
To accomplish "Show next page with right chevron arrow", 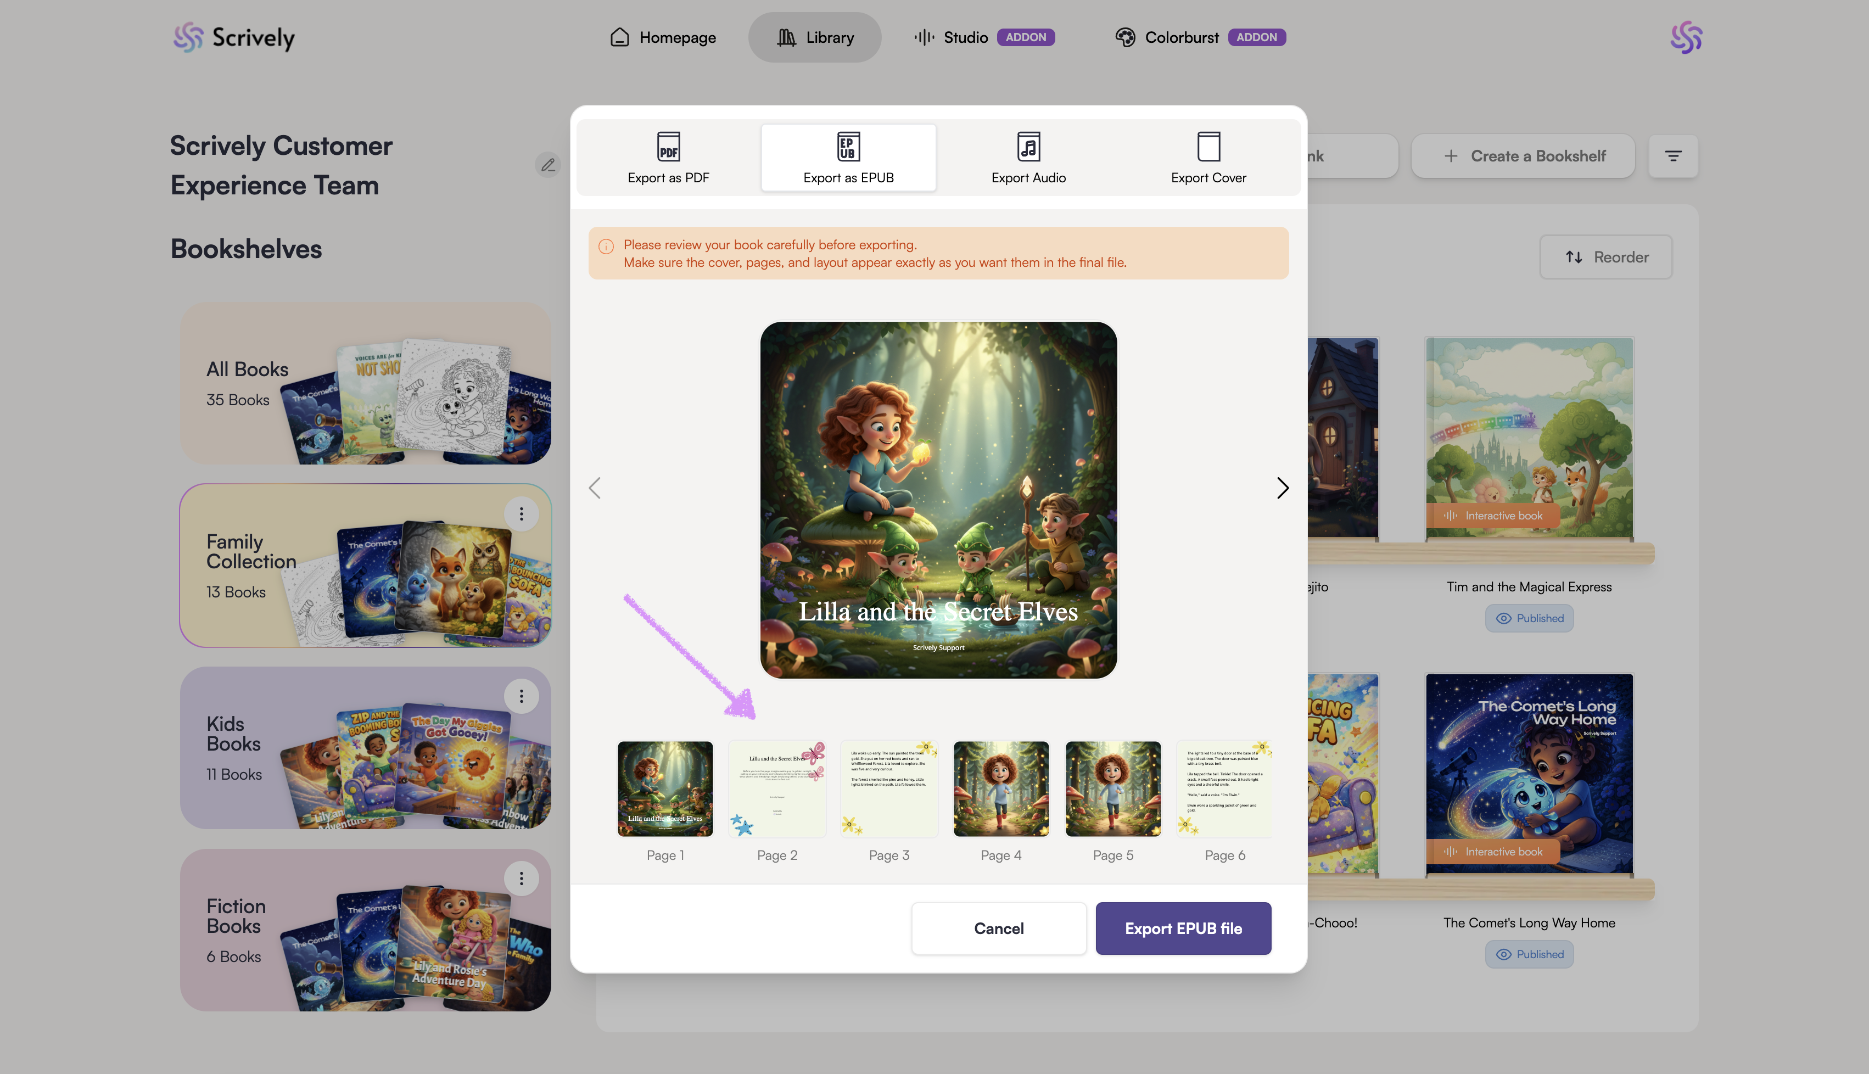I will 1282,488.
